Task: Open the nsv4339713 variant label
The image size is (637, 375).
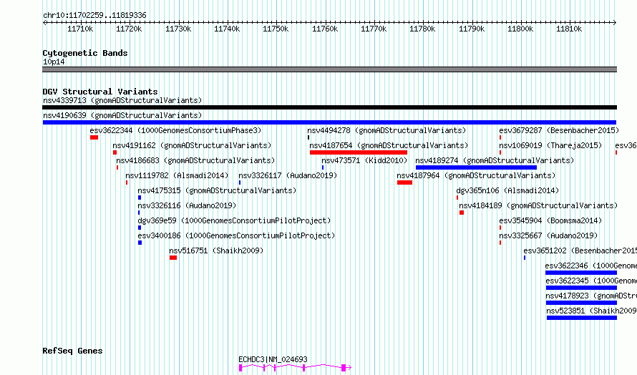Action: tap(122, 100)
